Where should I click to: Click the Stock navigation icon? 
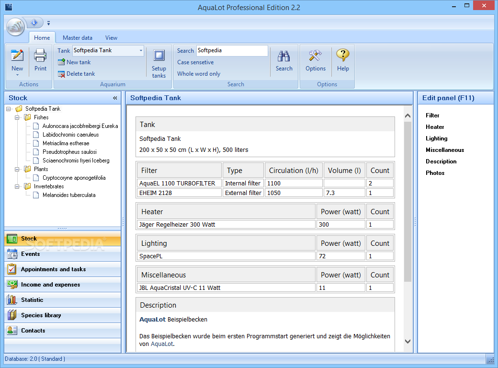click(12, 238)
